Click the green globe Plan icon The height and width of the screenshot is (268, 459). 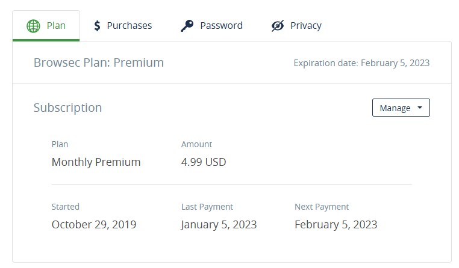[33, 26]
